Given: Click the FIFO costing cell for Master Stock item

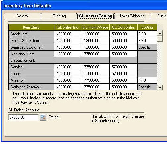Looking at the screenshot, I should [147, 41].
